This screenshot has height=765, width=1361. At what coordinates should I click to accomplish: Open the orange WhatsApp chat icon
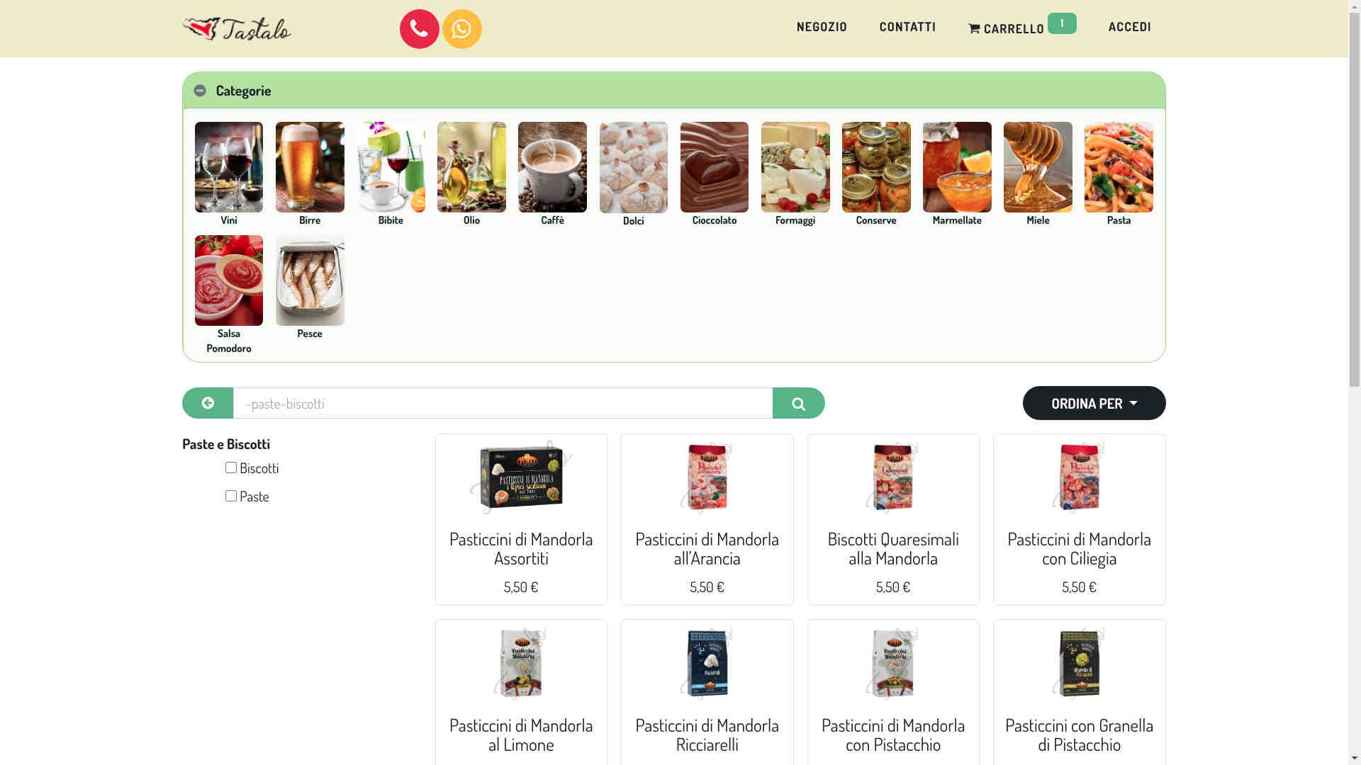[461, 29]
